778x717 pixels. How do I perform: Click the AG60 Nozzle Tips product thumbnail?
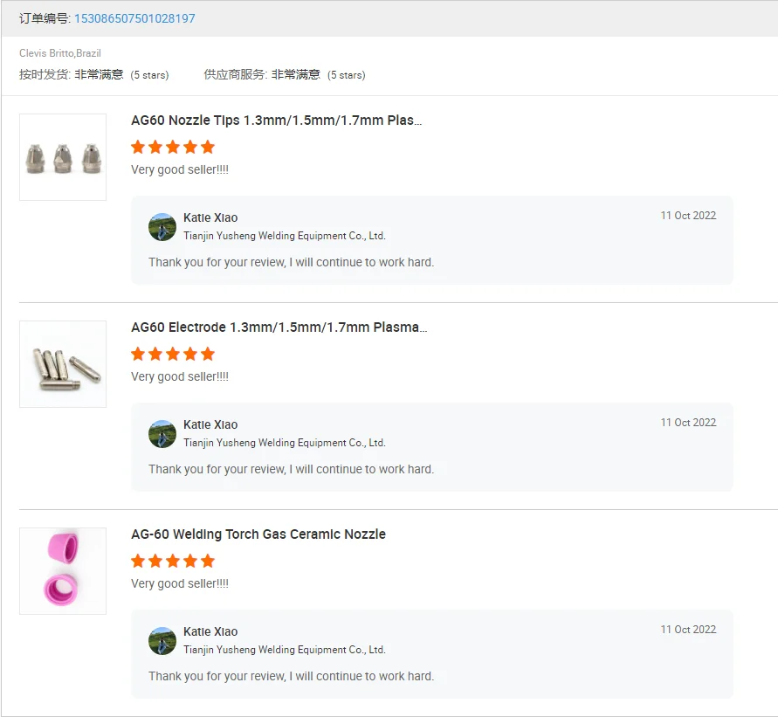(63, 157)
